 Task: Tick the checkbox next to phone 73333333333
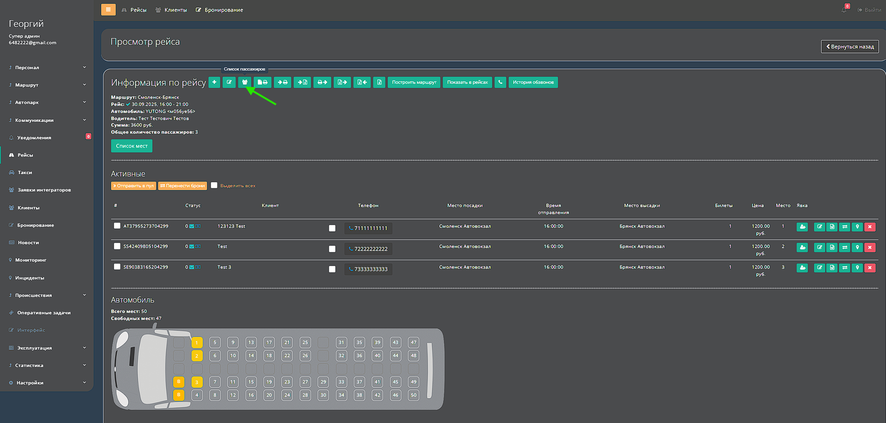pos(332,269)
